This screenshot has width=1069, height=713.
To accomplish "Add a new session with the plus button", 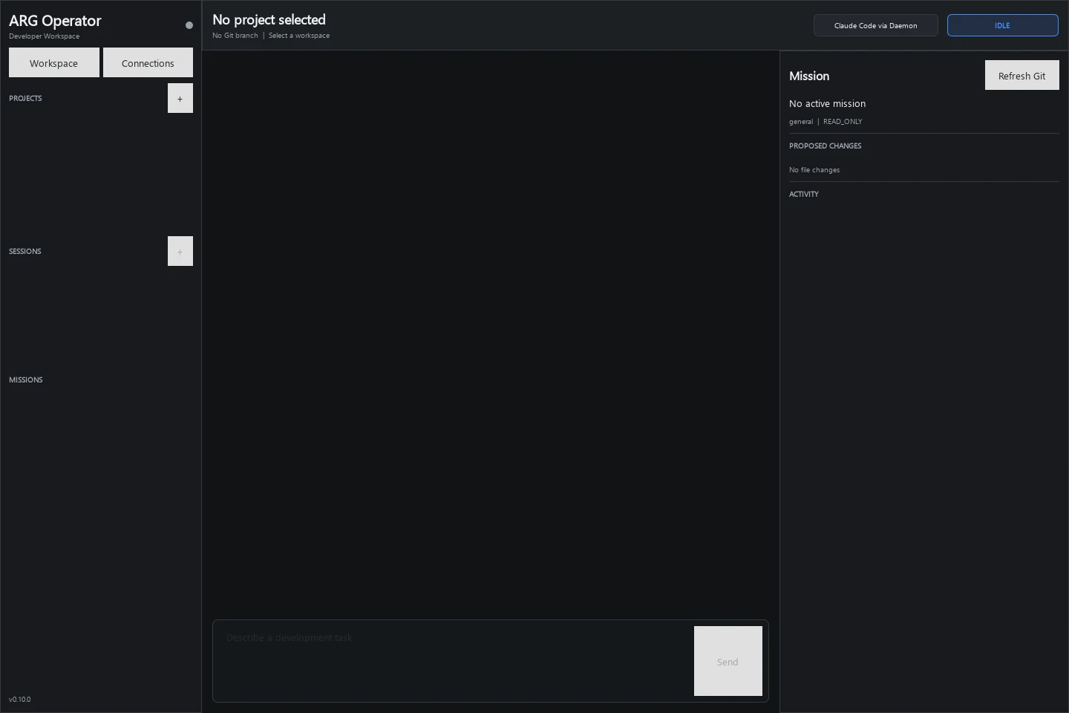I will (180, 251).
